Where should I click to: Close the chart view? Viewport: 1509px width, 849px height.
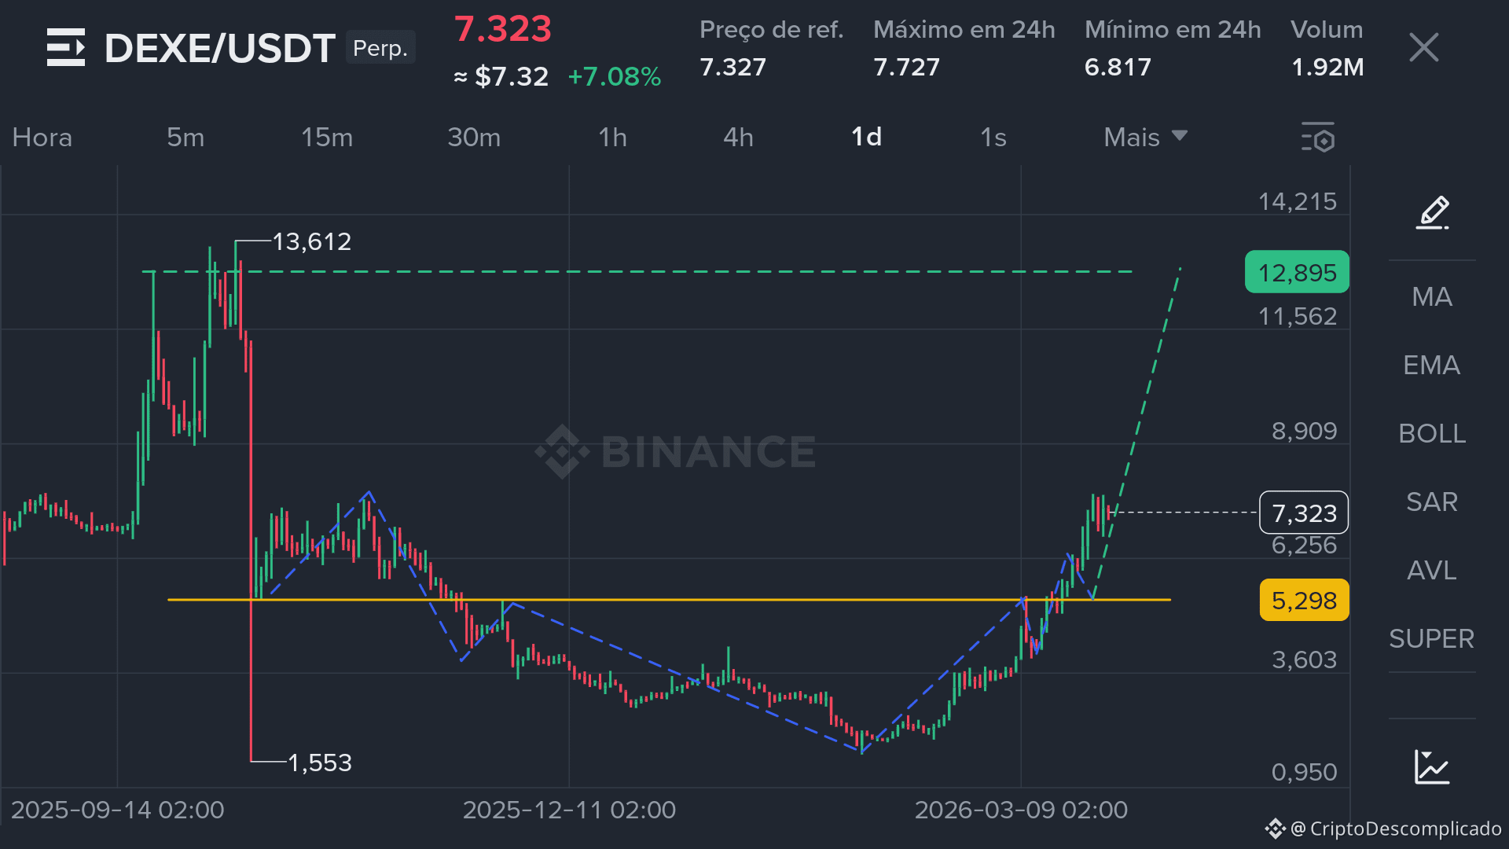[1423, 48]
